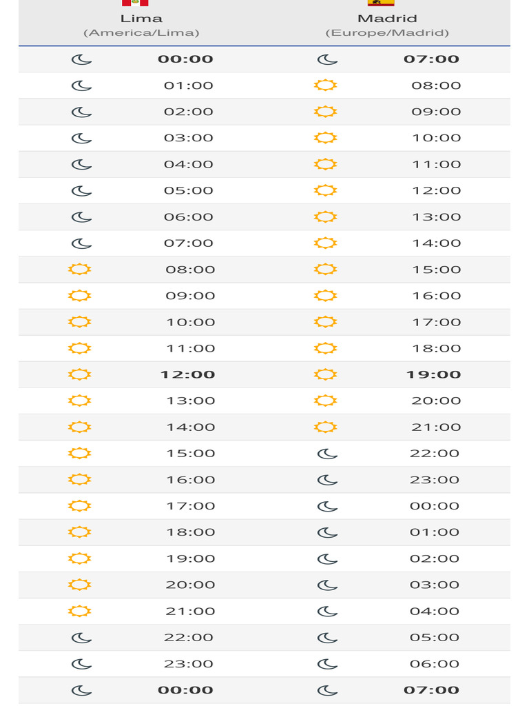Click the Lima city heading
The image size is (529, 706).
coord(141,19)
